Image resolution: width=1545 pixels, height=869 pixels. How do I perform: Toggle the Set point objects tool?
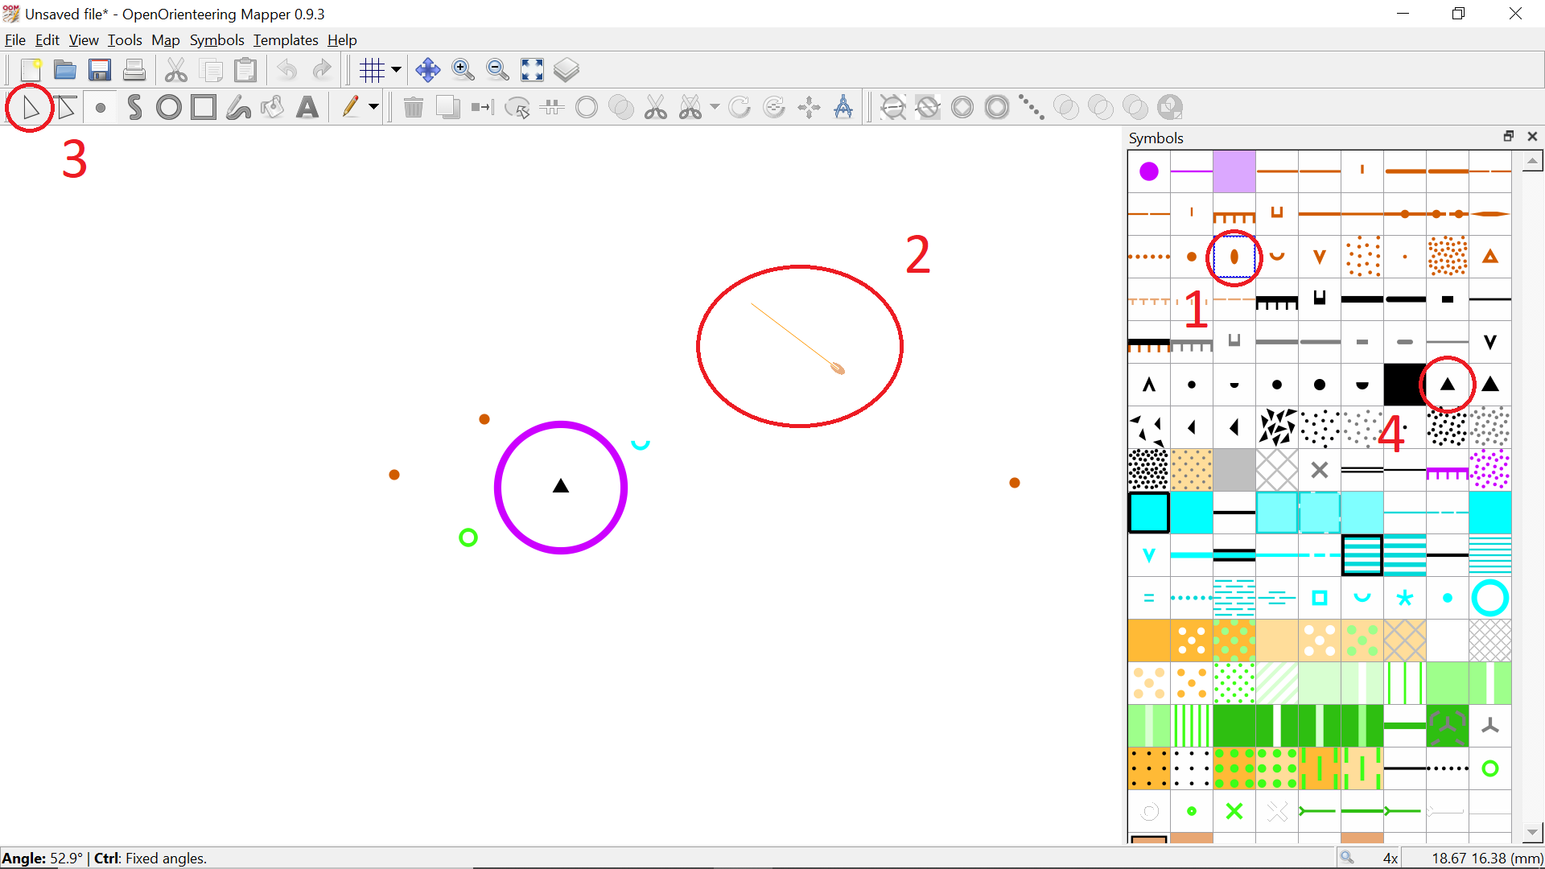(100, 107)
